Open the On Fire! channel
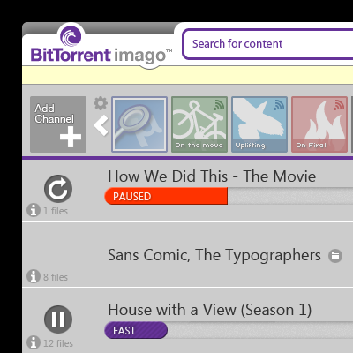The width and height of the screenshot is (353, 353). pos(319,124)
